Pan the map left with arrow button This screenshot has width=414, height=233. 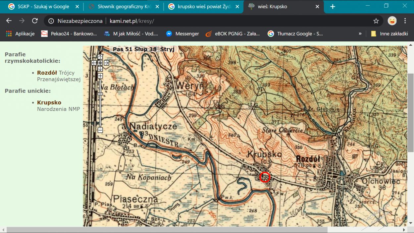(x=94, y=63)
